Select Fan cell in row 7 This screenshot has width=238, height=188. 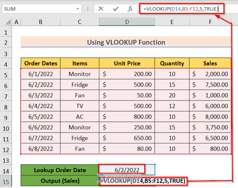tap(80, 95)
